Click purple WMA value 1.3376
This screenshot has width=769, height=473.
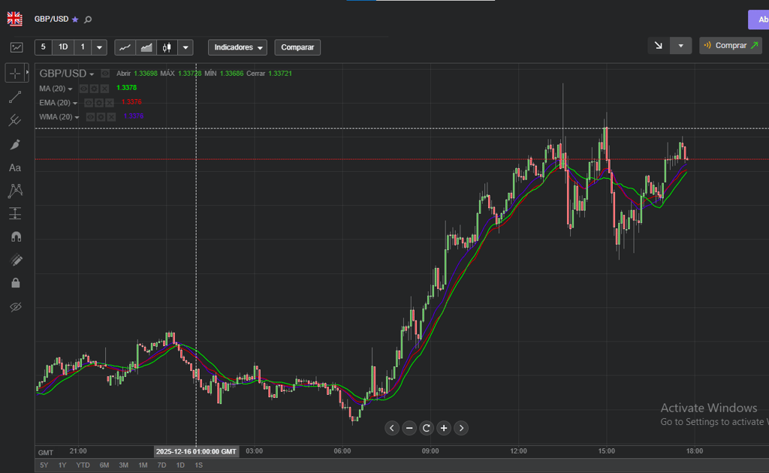pyautogui.click(x=134, y=116)
